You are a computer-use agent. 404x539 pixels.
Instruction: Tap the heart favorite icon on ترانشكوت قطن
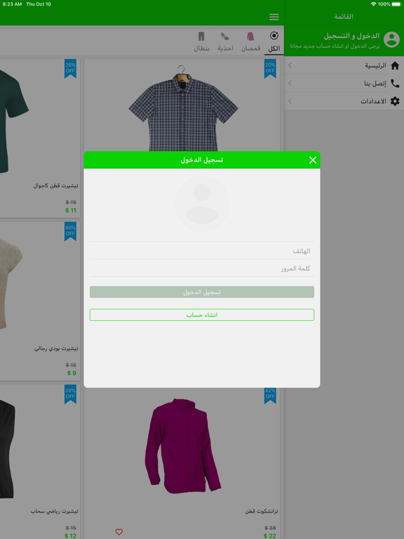119,532
